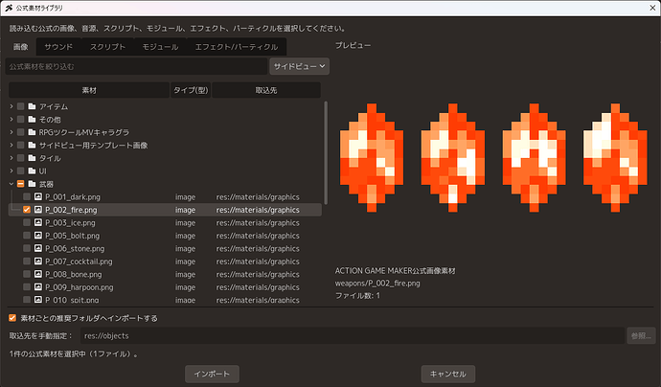Check the その他 folder checkbox
Screen dimensions: 661x387
coord(21,120)
